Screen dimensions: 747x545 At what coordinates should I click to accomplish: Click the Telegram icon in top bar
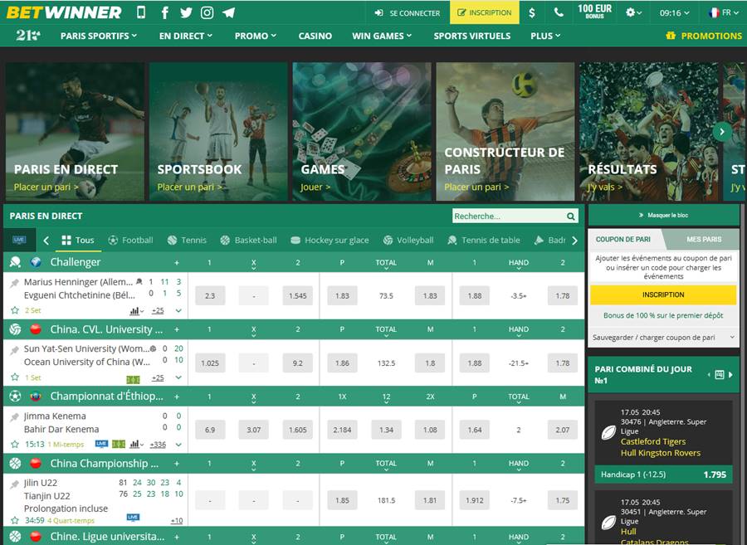click(x=228, y=12)
